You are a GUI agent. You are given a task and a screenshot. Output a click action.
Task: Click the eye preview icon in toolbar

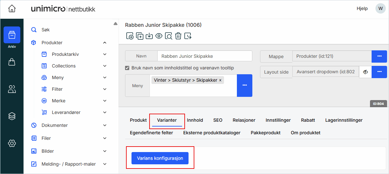click(159, 36)
